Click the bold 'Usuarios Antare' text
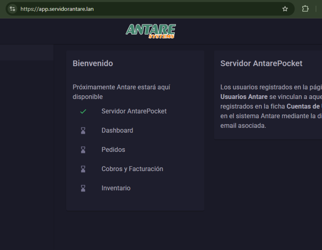 [244, 97]
